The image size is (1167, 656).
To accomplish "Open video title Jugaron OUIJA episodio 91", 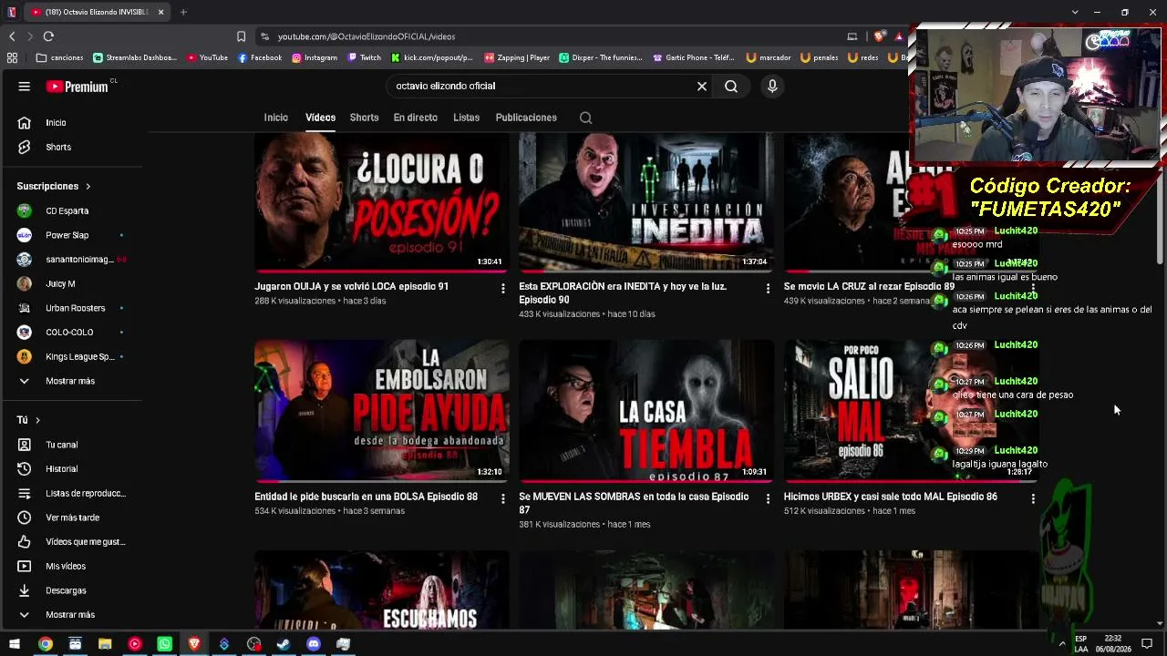I will click(x=352, y=286).
